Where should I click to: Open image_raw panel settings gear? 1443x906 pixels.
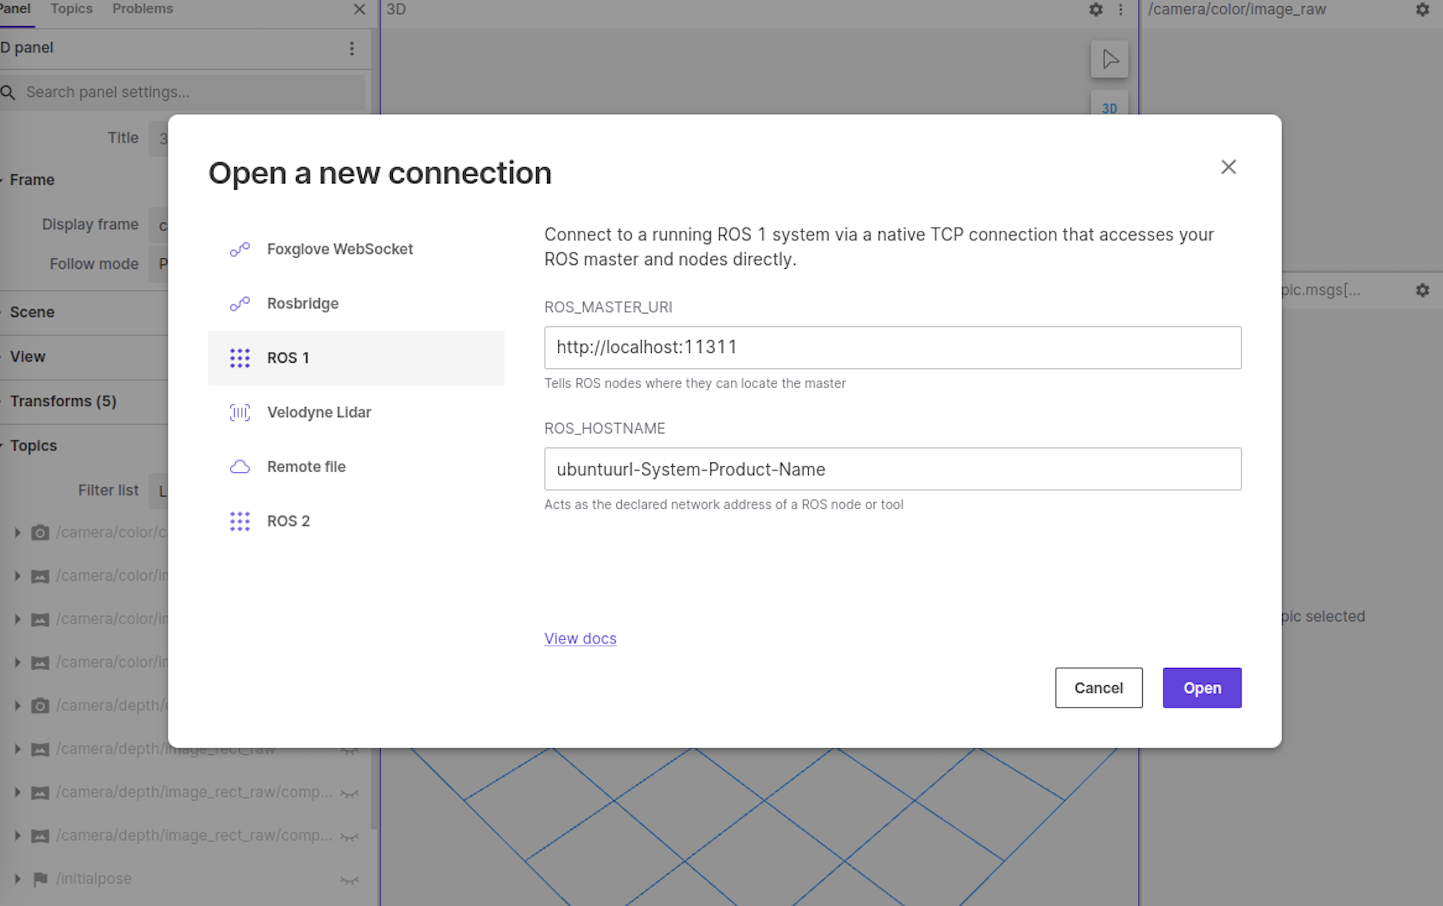click(x=1422, y=9)
